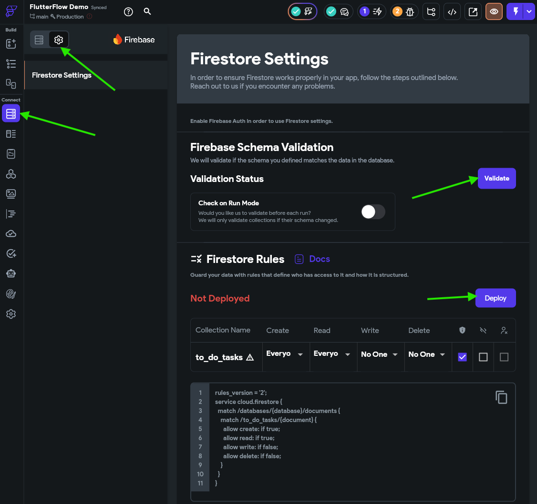Open the Create permission dropdown for to_do_tasks
Image resolution: width=537 pixels, height=504 pixels.
tap(285, 354)
